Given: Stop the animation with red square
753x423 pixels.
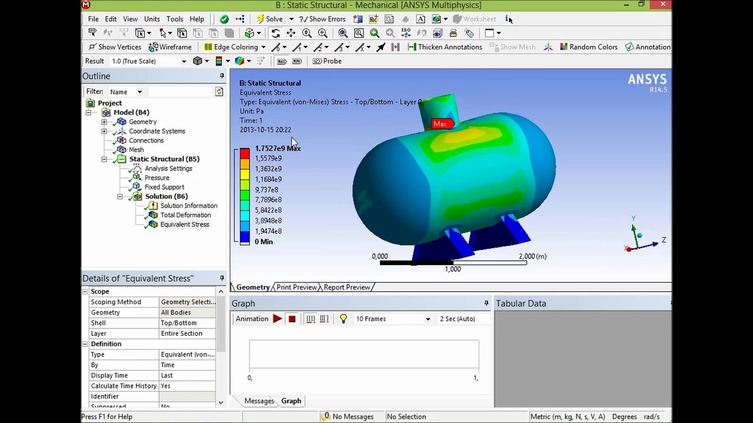Looking at the screenshot, I should tap(292, 319).
